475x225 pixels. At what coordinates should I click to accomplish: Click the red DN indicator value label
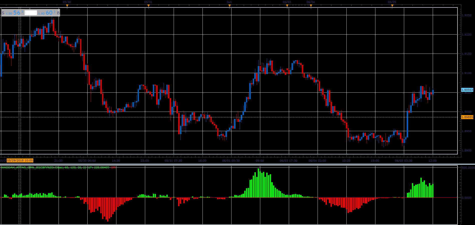(x=113, y=167)
